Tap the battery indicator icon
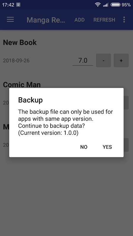The image size is (133, 236). point(116,5)
